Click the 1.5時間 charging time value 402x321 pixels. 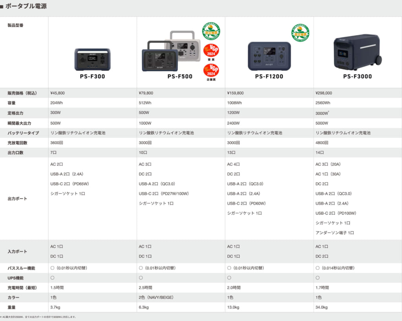point(57,288)
